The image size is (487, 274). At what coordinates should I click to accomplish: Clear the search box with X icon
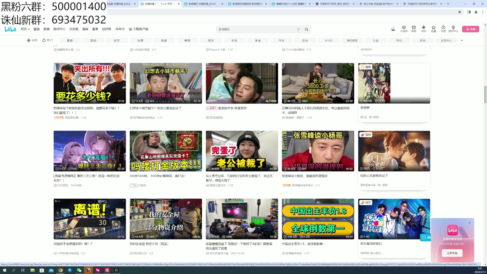(299, 29)
